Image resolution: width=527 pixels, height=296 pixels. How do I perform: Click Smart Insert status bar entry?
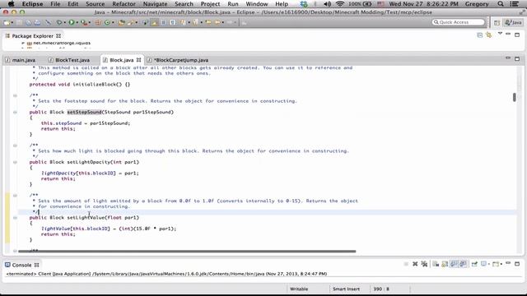pos(346,289)
